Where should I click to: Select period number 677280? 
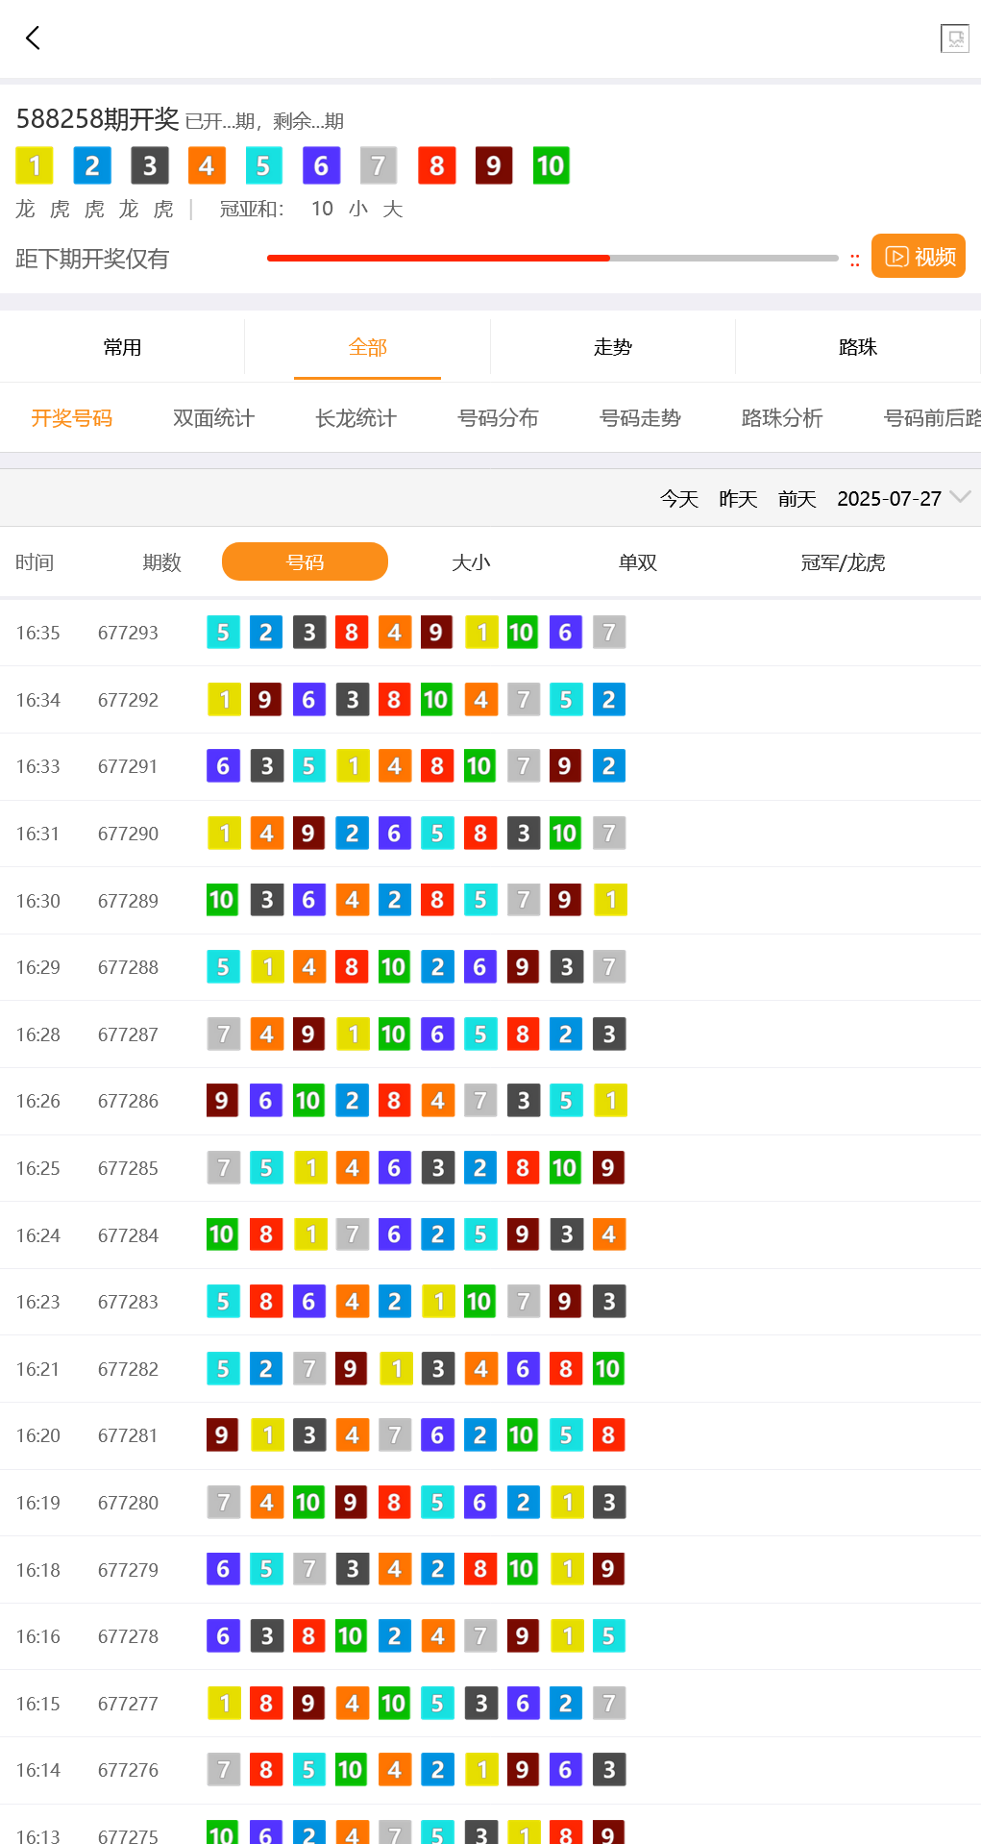[128, 1503]
